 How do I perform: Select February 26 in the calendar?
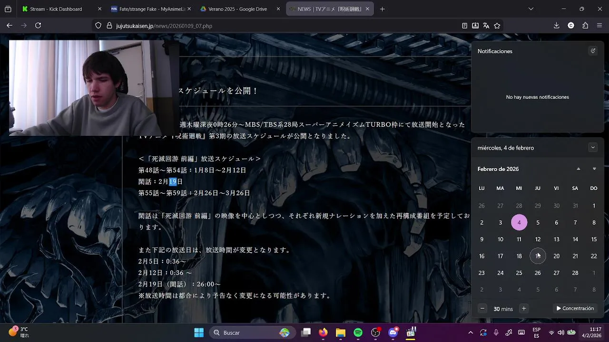coord(538,273)
